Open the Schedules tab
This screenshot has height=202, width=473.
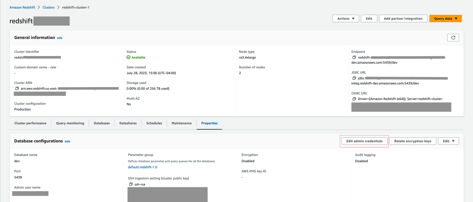tap(154, 123)
